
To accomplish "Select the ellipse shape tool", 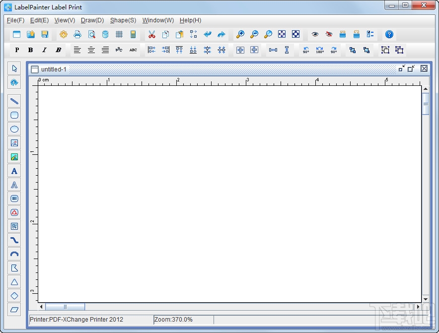I will click(14, 129).
